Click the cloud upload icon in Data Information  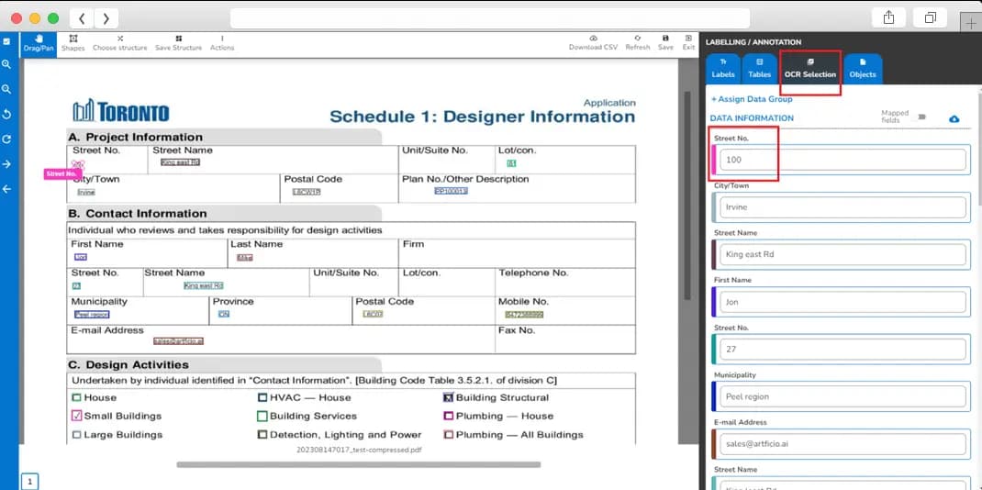click(954, 118)
